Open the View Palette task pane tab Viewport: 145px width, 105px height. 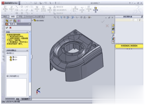click(113, 35)
